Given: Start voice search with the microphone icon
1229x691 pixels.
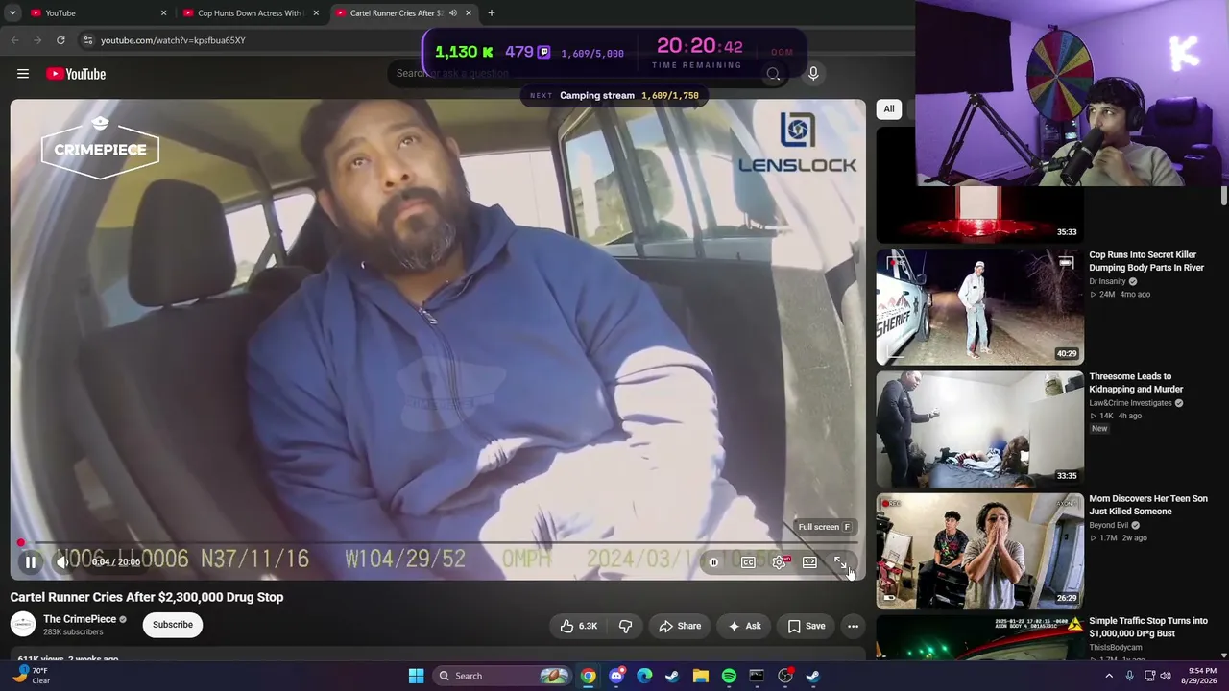Looking at the screenshot, I should point(813,73).
